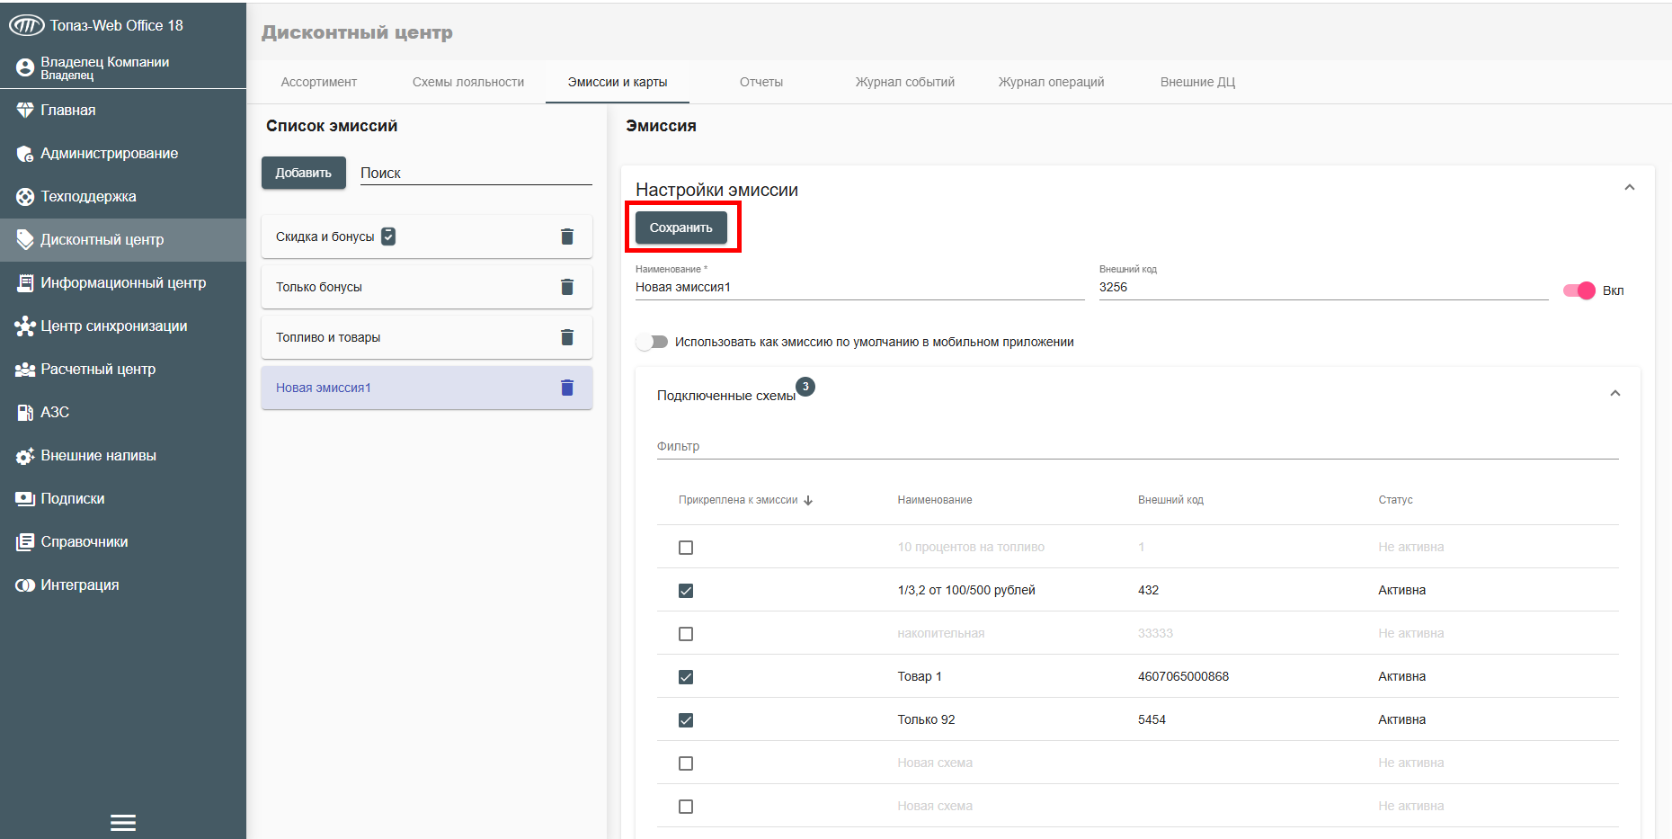The height and width of the screenshot is (839, 1672).
Task: Collapse the Настройки эмиссии panel
Action: point(1630,188)
